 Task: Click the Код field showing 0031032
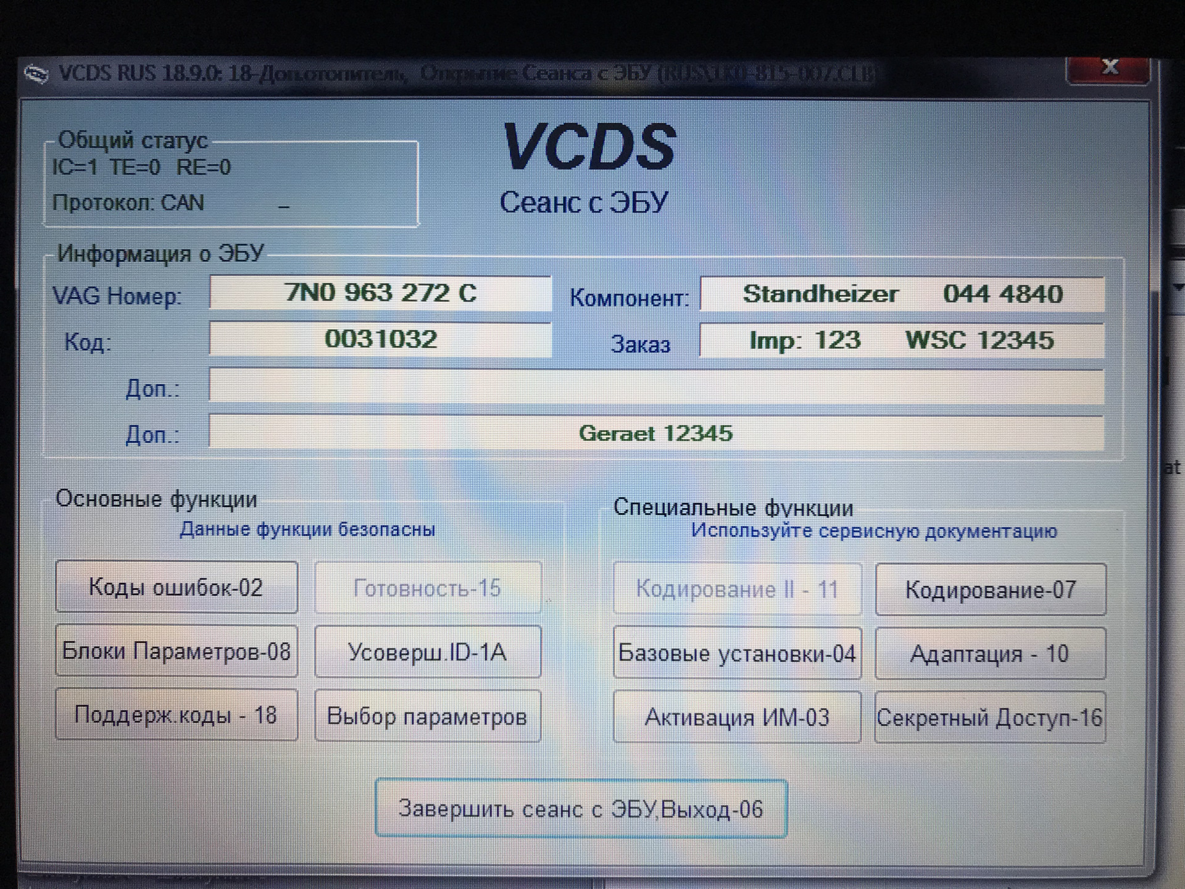380,339
